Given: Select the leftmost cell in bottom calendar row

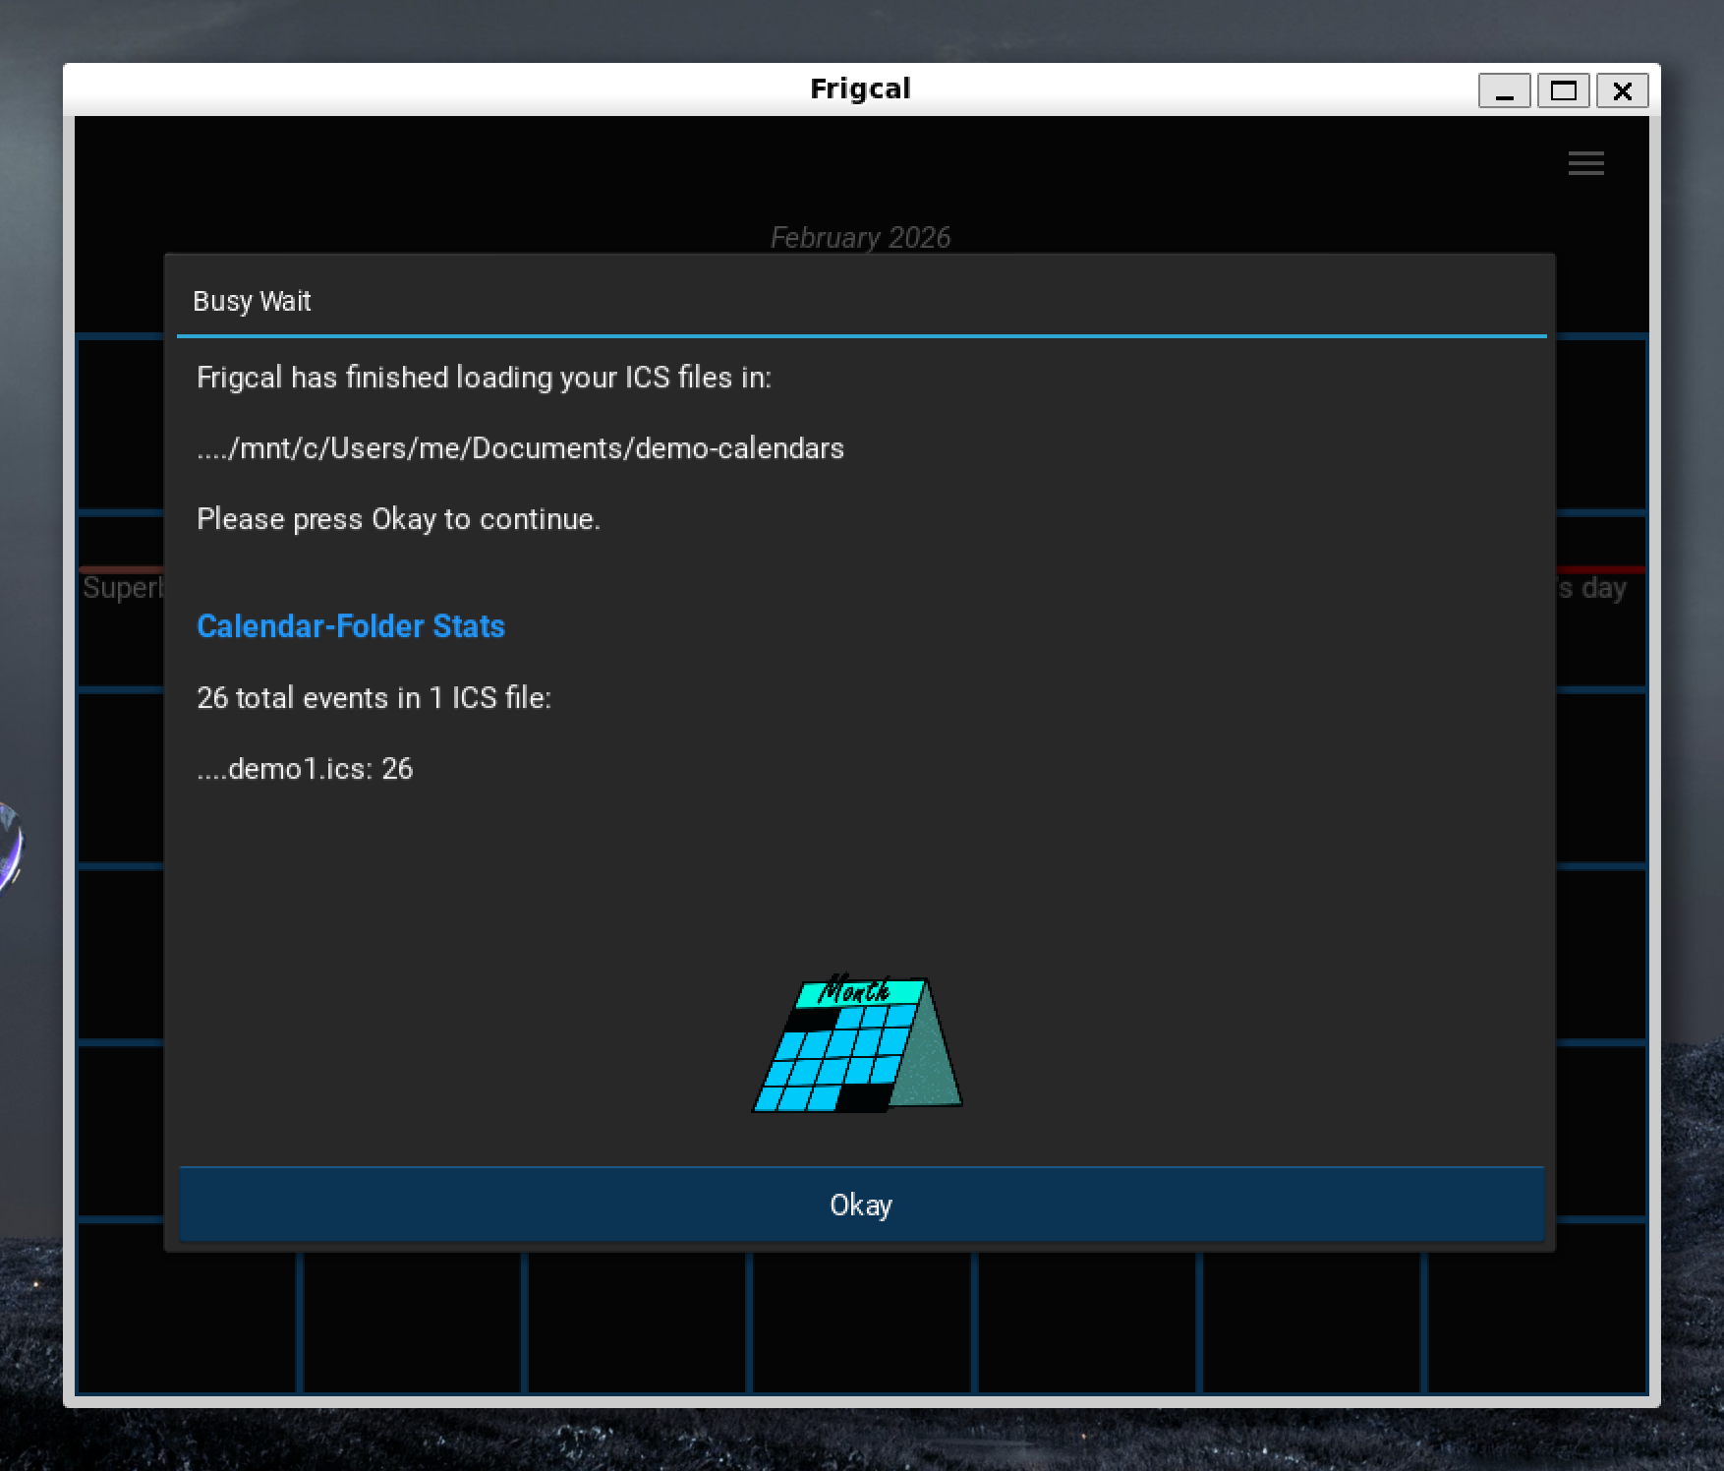Looking at the screenshot, I should (x=187, y=1323).
